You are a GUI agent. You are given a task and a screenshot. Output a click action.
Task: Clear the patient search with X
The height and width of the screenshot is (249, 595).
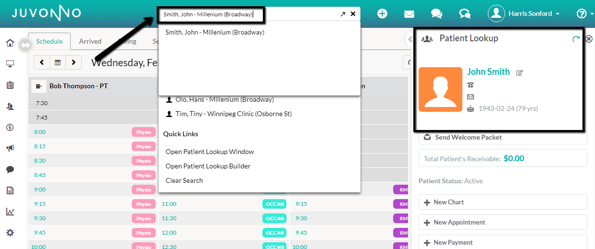[353, 14]
